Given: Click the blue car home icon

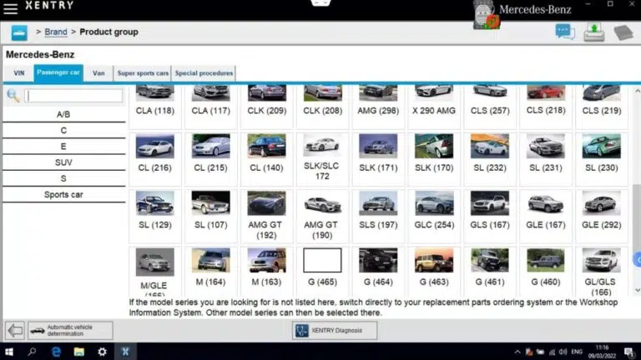Looking at the screenshot, I should pos(19,32).
